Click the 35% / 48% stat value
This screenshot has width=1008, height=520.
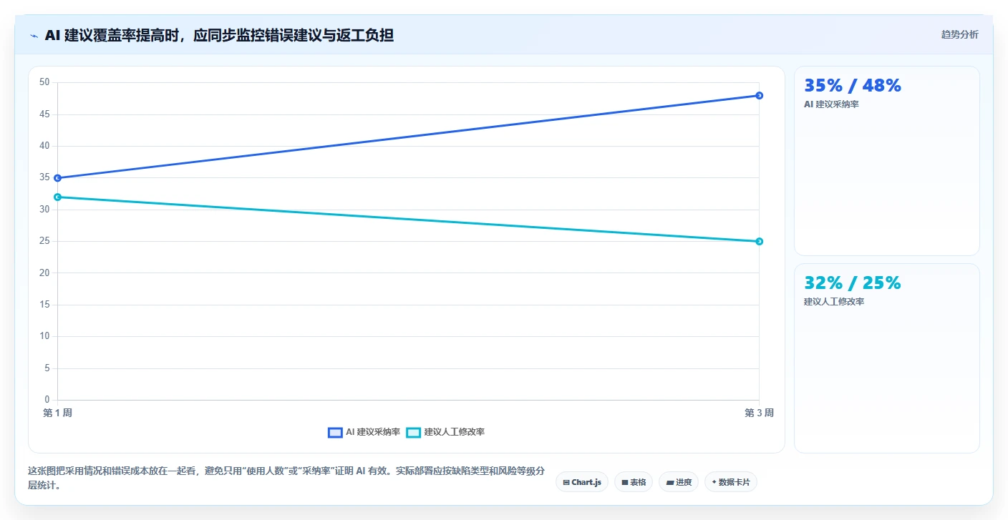[x=853, y=86]
